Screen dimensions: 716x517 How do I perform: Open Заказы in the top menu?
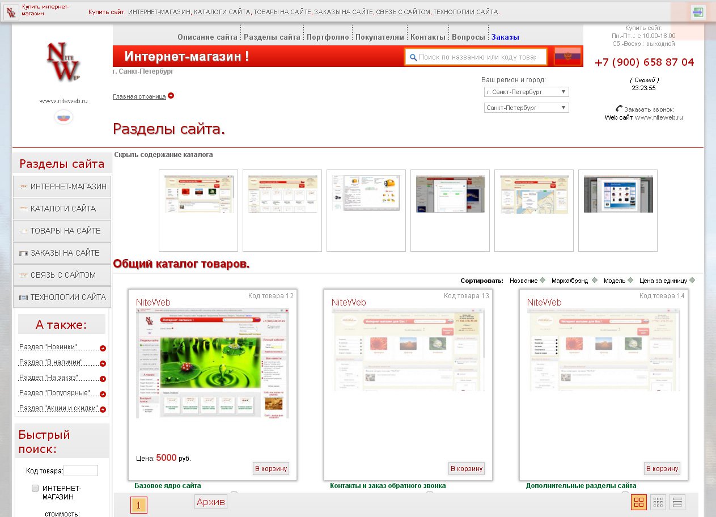(505, 37)
